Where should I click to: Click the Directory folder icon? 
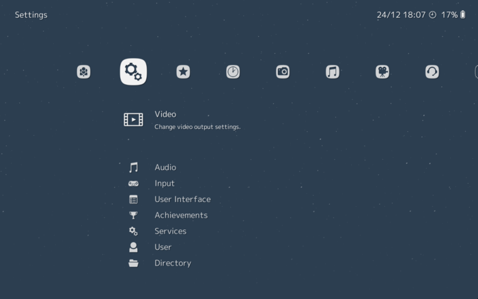(133, 263)
